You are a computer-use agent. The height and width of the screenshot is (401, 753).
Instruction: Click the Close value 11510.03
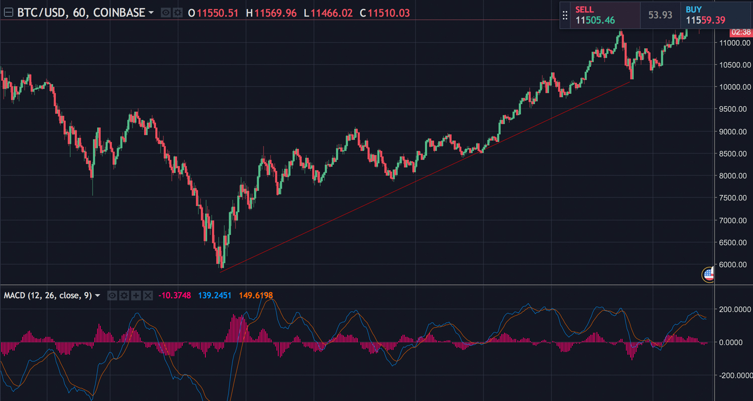tap(389, 13)
